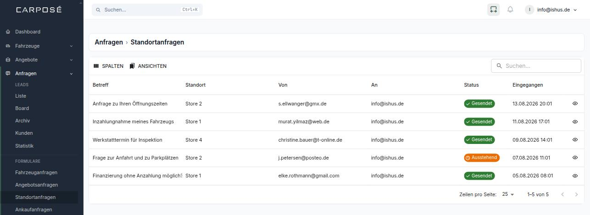Open the rows per page dropdown
590x215 pixels.
click(508, 194)
